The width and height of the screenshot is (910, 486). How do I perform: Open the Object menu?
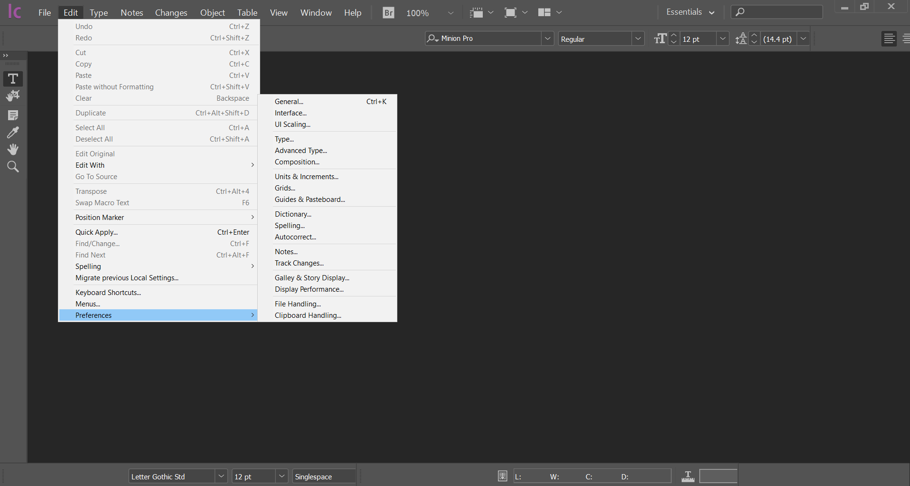click(213, 13)
